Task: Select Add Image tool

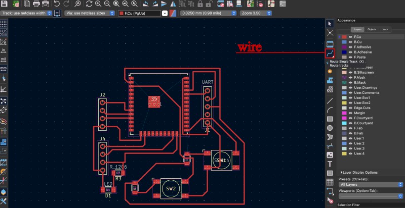Action: click(x=330, y=155)
